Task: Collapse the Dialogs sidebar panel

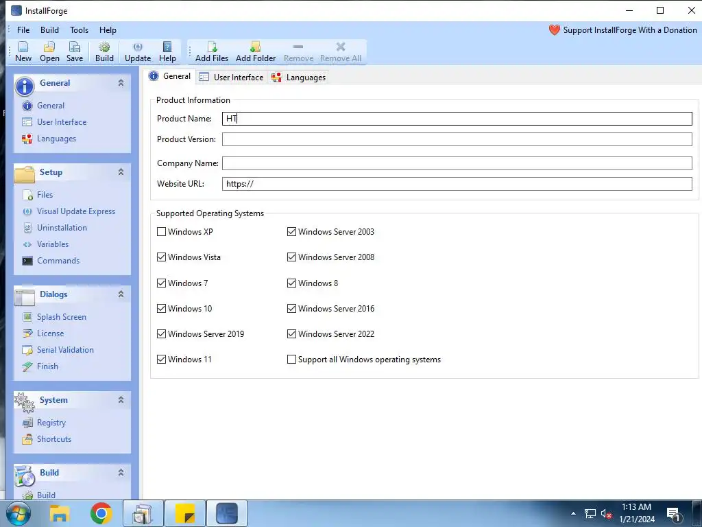Action: click(121, 294)
